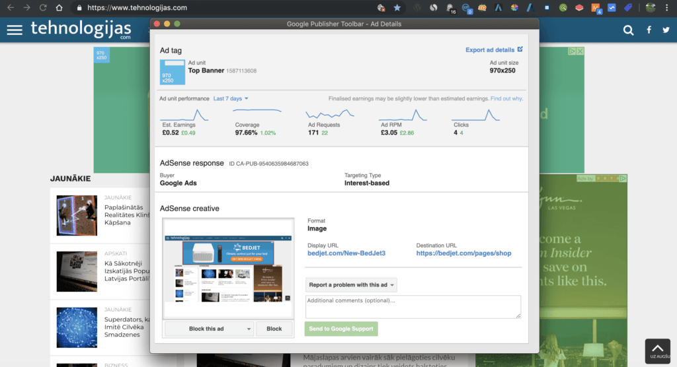The image size is (677, 367).
Task: Click Send to Google Support button
Action: (341, 329)
